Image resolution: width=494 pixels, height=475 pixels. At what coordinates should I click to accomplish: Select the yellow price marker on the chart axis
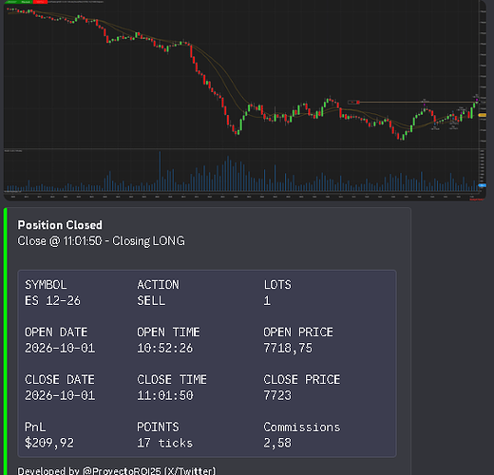coord(482,115)
